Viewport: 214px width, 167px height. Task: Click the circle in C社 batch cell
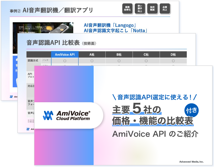tap(146, 61)
